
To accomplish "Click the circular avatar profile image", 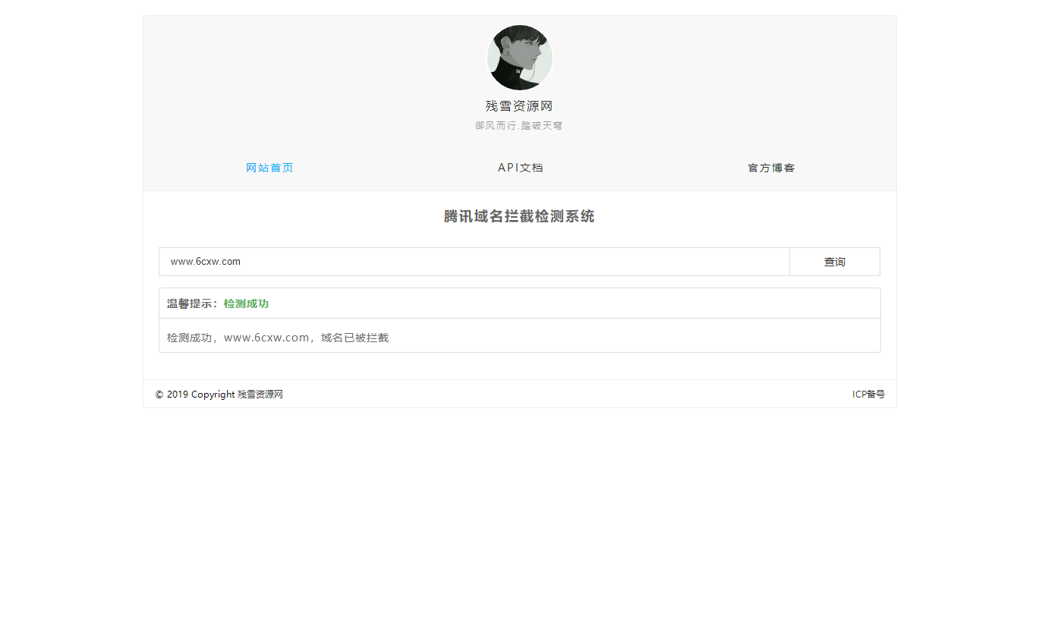I will [x=519, y=58].
